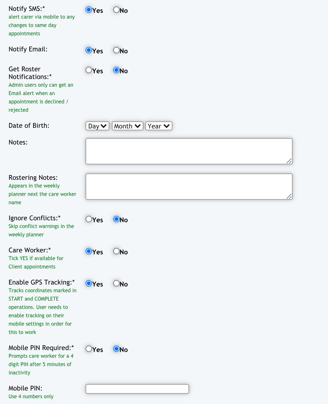Pick Yes for Care Worker
The height and width of the screenshot is (404, 328).
tap(89, 251)
